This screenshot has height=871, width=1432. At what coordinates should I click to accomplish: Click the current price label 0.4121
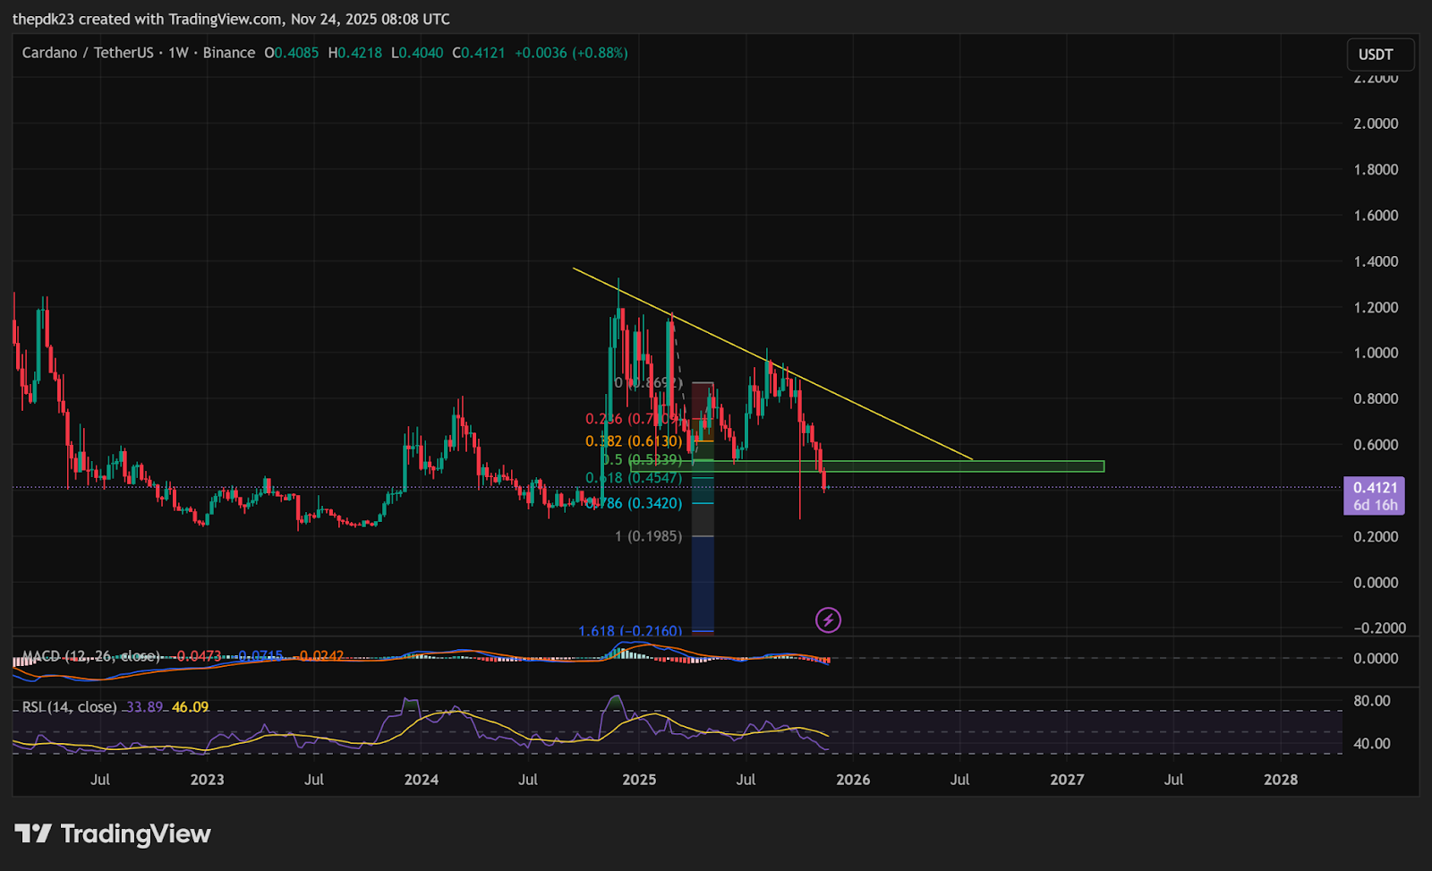tap(1374, 488)
